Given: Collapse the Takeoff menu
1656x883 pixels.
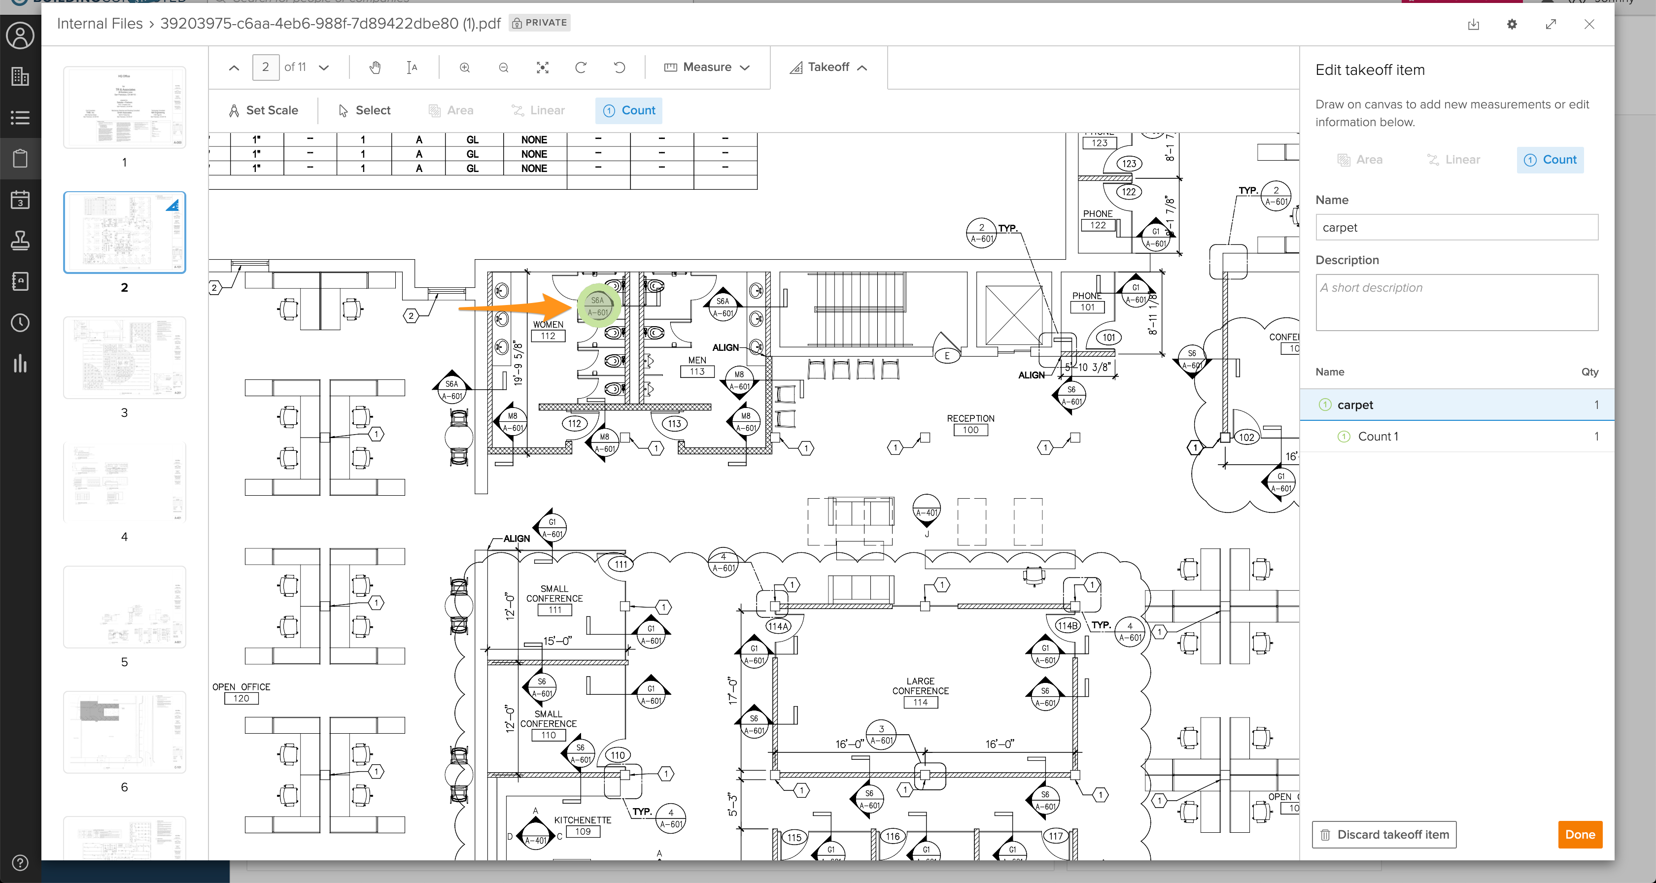Looking at the screenshot, I should pos(828,68).
